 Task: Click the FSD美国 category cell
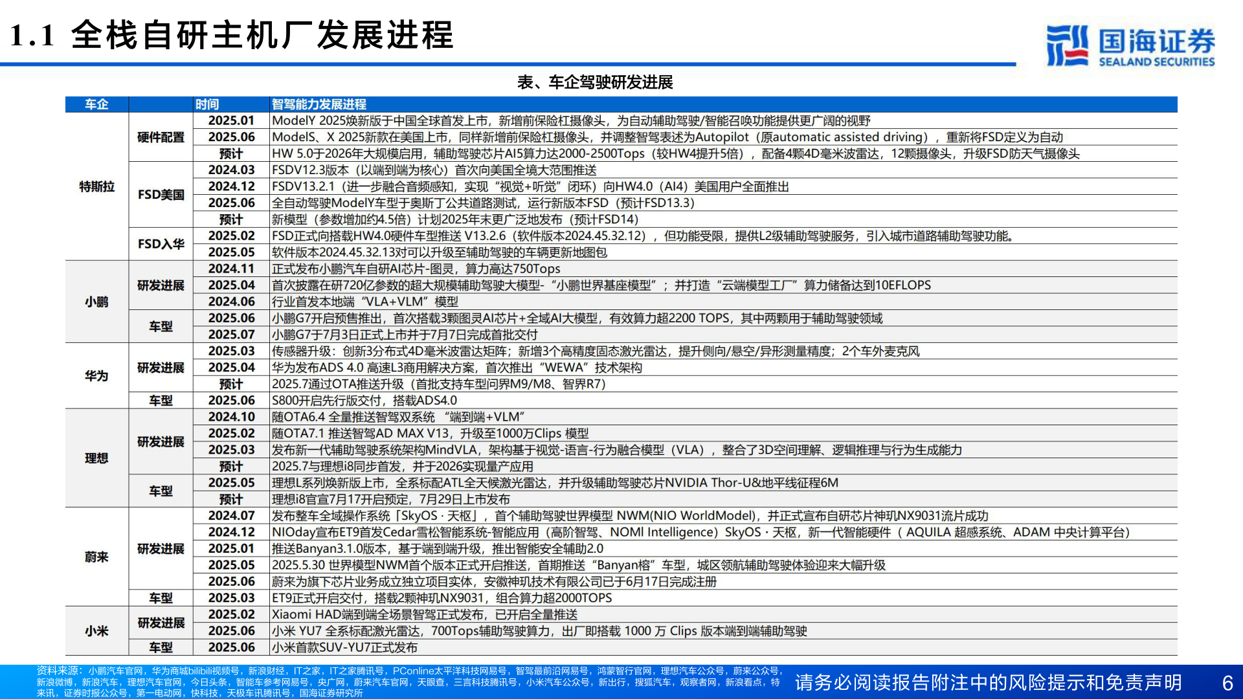pos(160,194)
